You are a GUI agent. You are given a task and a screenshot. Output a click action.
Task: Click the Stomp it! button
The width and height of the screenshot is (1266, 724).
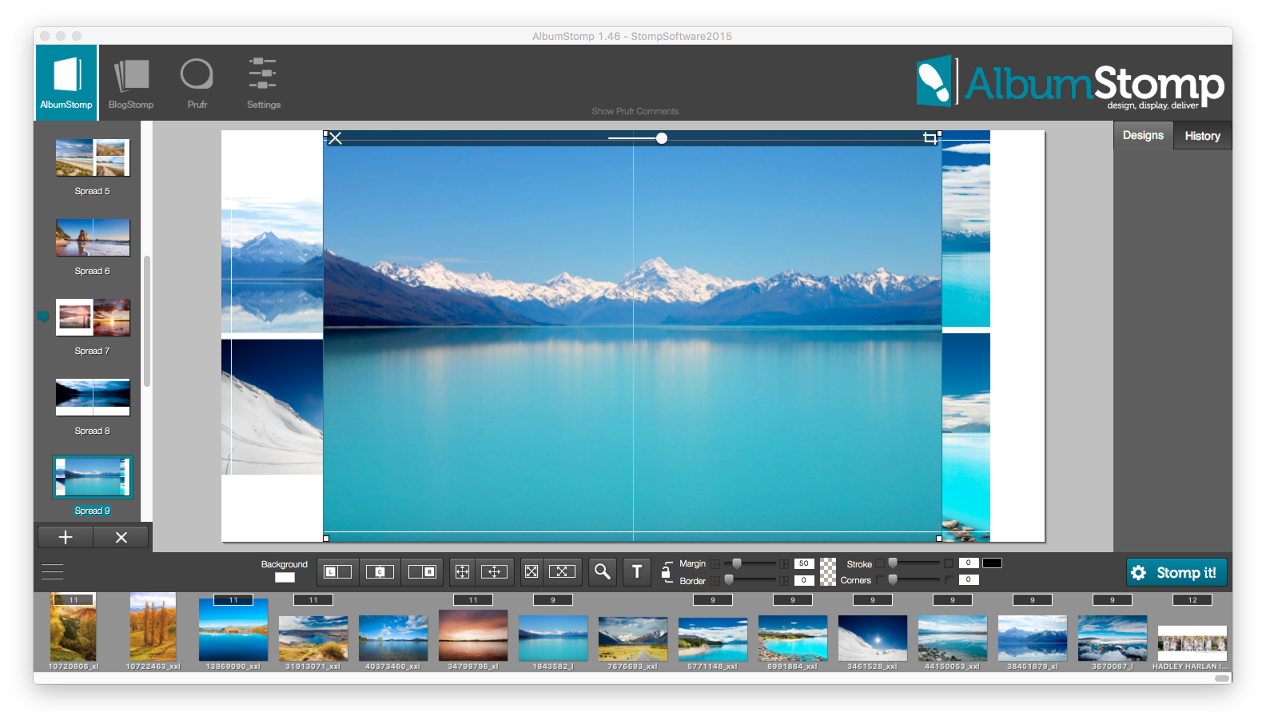click(x=1176, y=572)
